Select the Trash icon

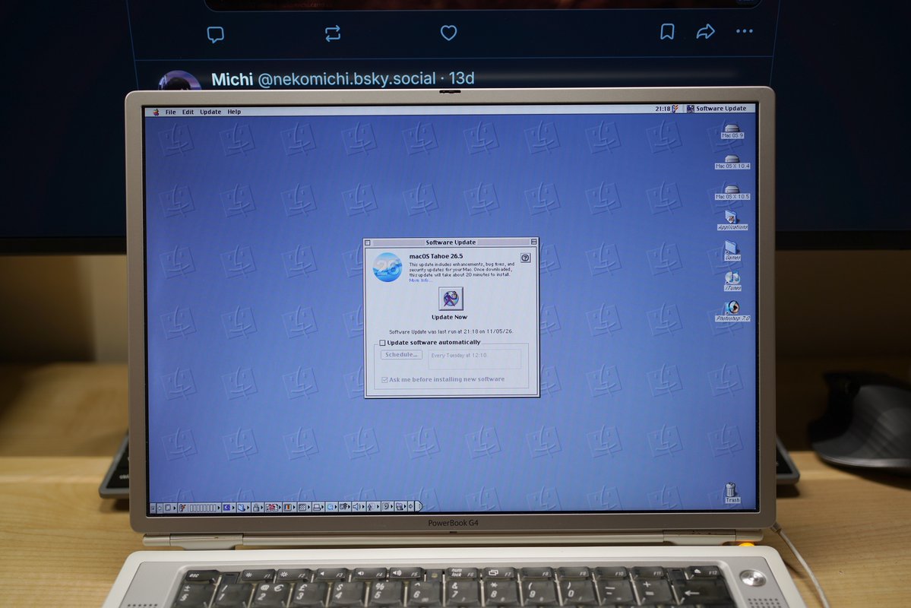click(x=732, y=492)
